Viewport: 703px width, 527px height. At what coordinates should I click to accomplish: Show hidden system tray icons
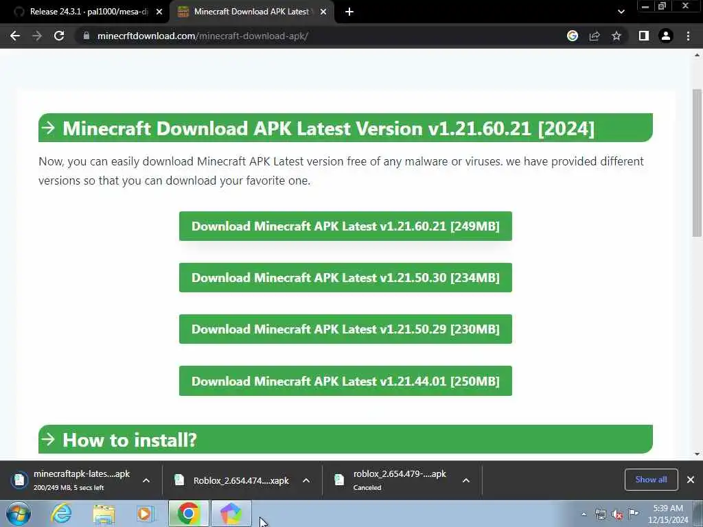click(x=584, y=515)
